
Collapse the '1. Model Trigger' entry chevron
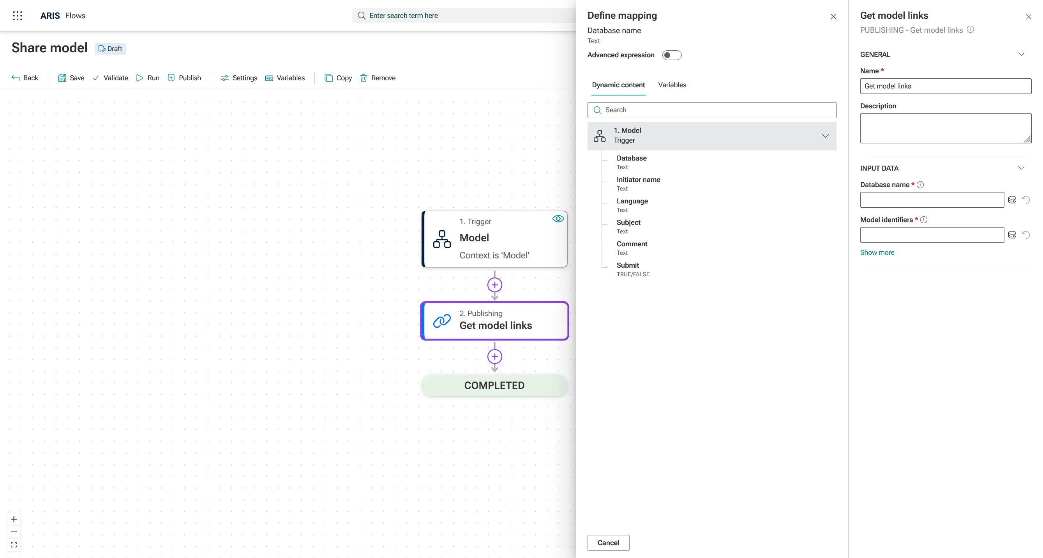(825, 136)
